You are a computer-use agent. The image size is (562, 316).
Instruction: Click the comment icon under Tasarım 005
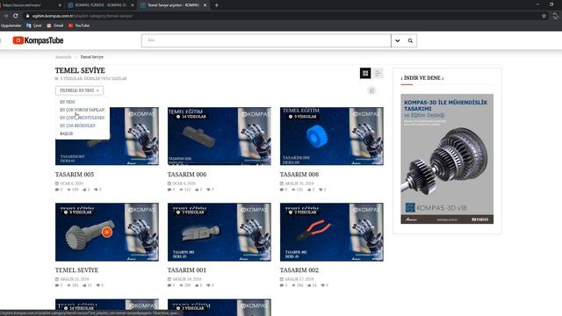[x=57, y=190]
